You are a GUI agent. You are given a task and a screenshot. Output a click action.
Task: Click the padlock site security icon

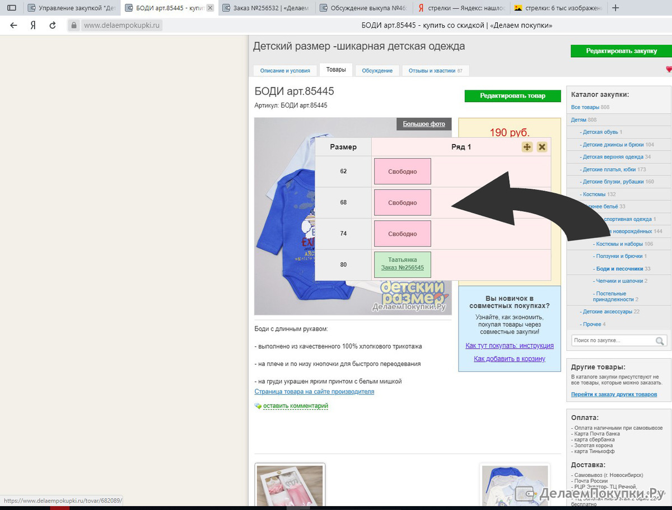(73, 25)
